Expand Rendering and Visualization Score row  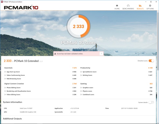pos(40,91)
